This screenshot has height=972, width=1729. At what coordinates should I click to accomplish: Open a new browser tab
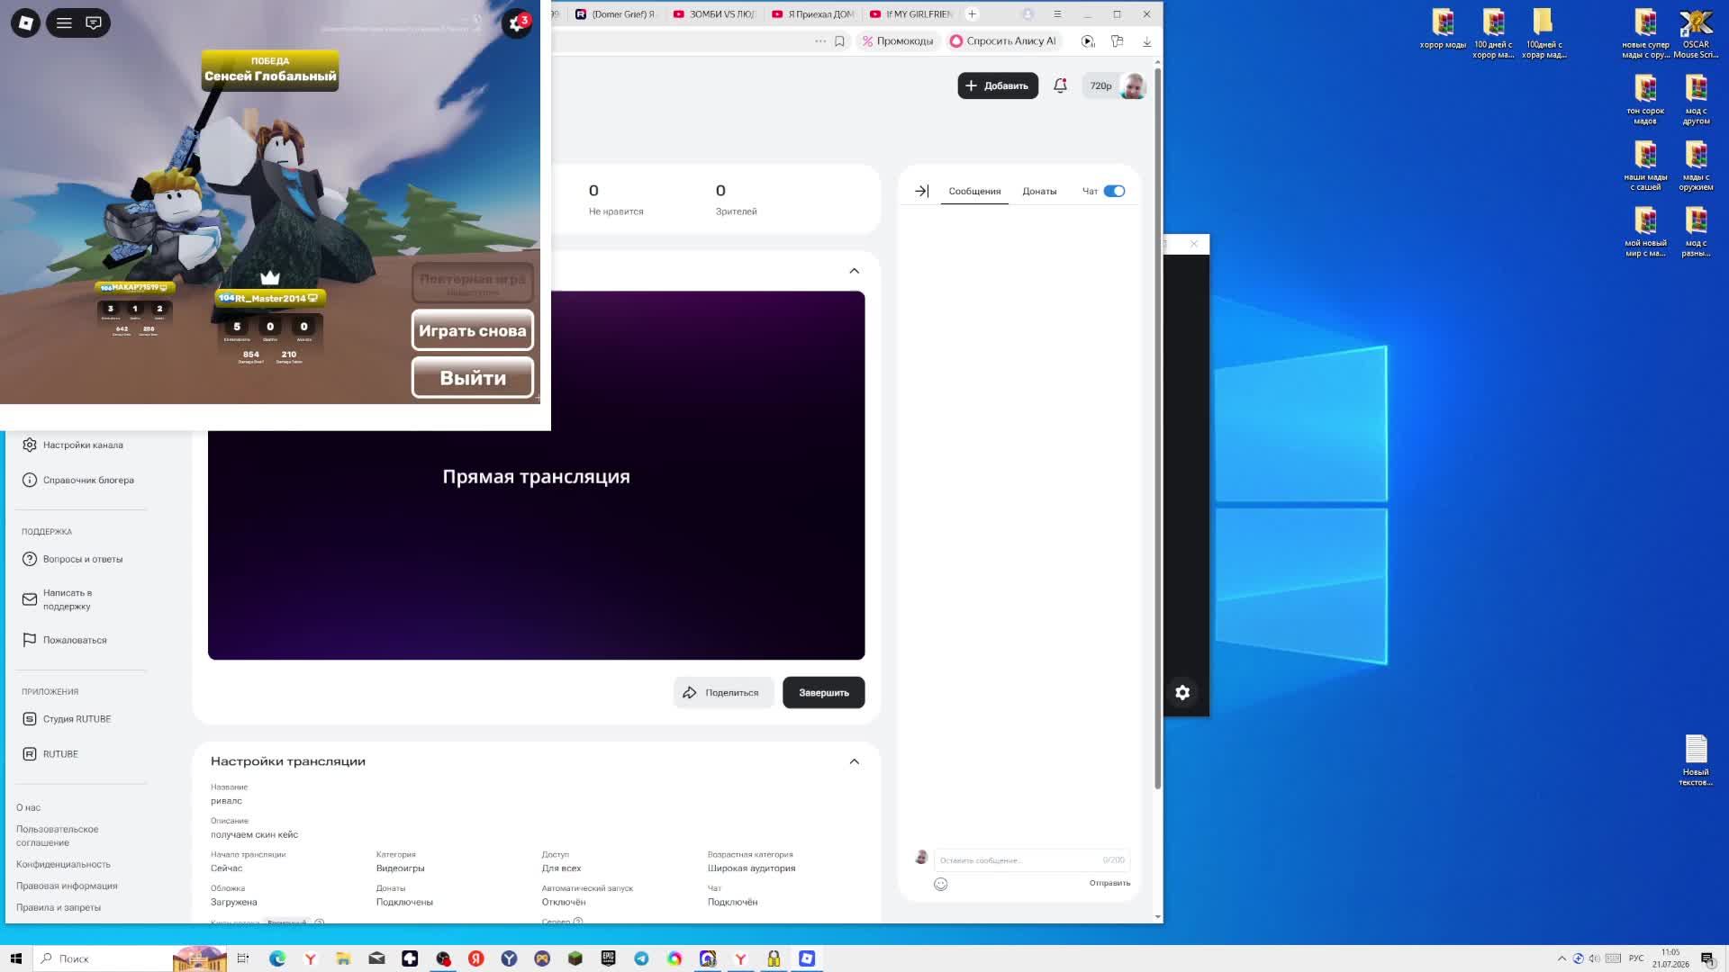[972, 13]
